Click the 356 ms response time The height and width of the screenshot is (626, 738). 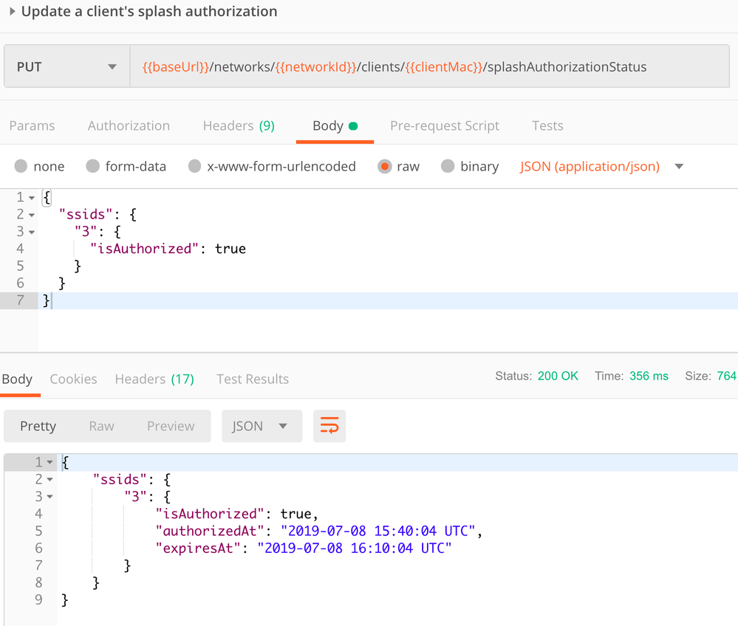[x=649, y=376]
